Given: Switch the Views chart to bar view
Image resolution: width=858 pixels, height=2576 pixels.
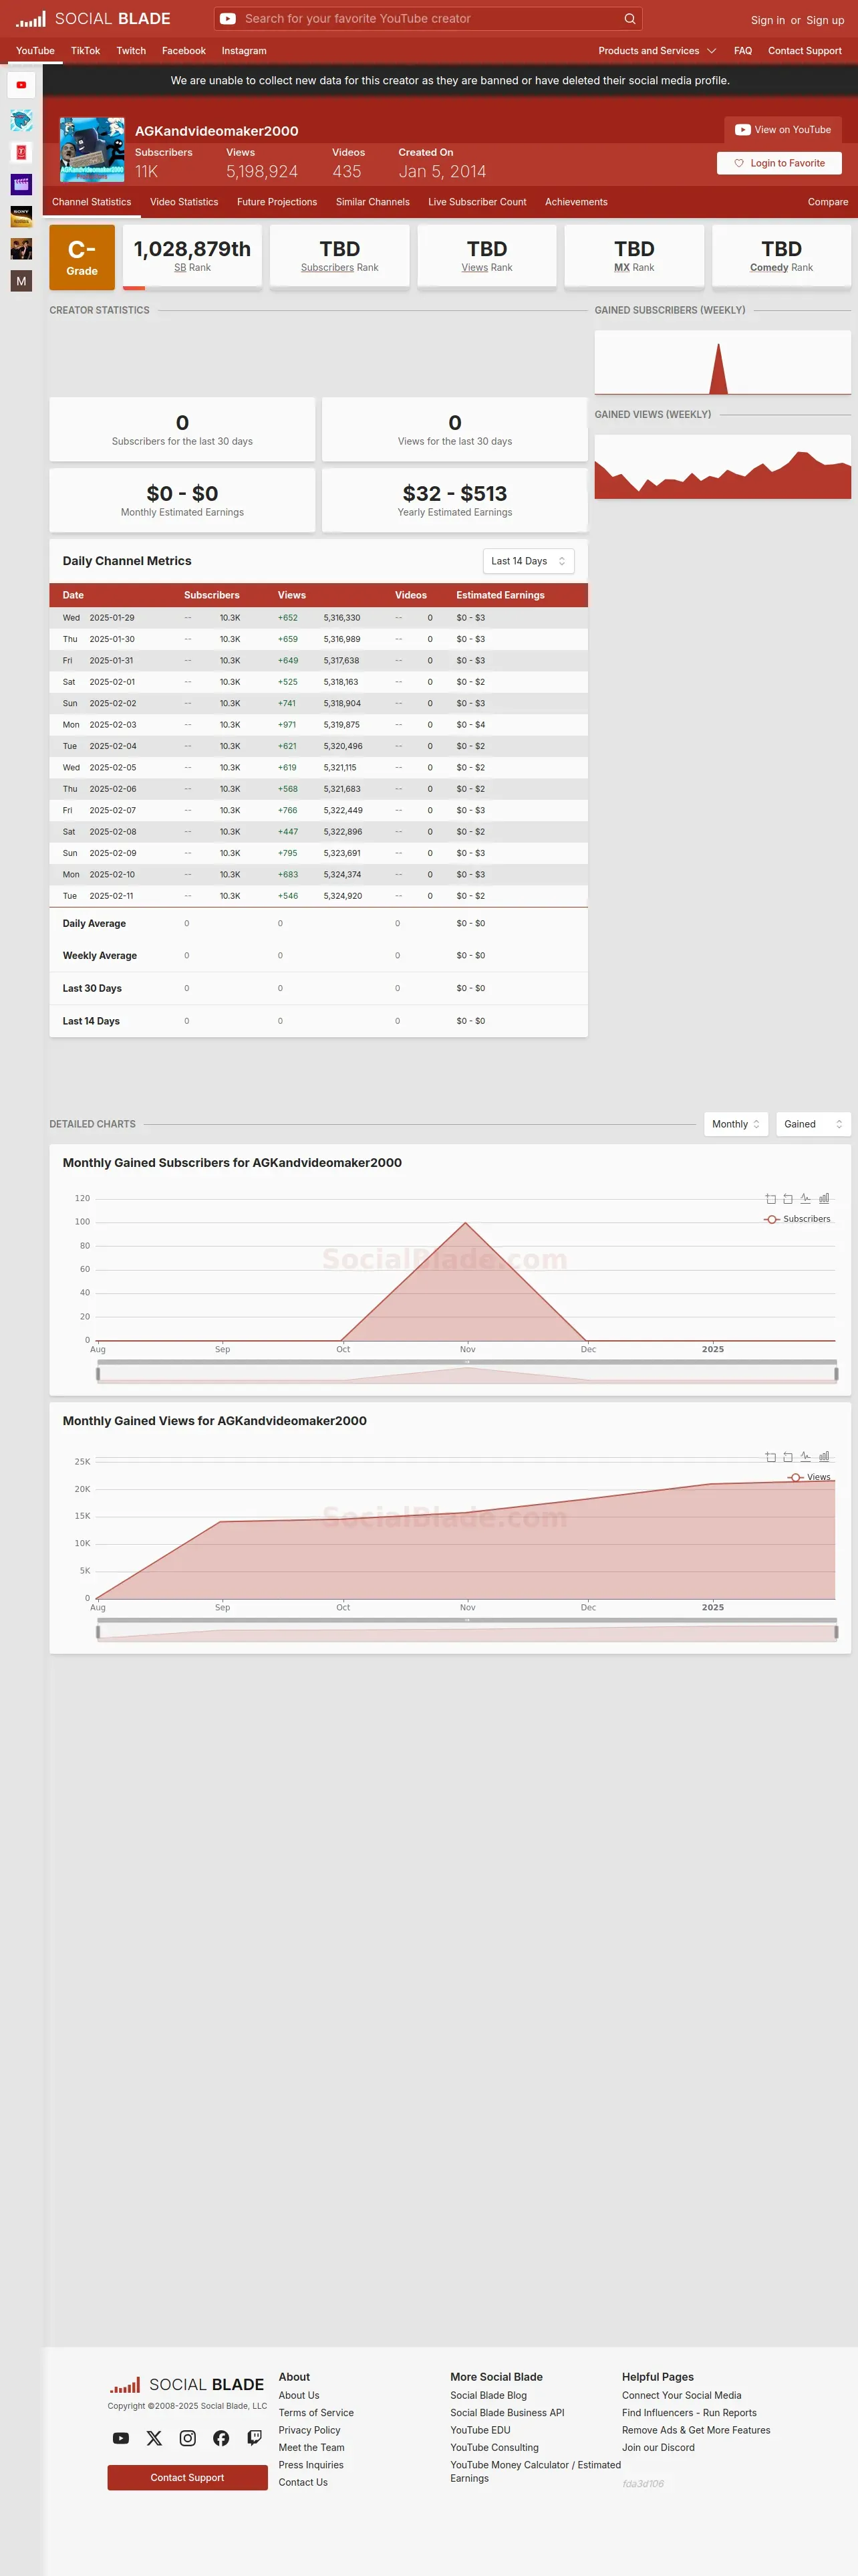Looking at the screenshot, I should (x=824, y=1457).
